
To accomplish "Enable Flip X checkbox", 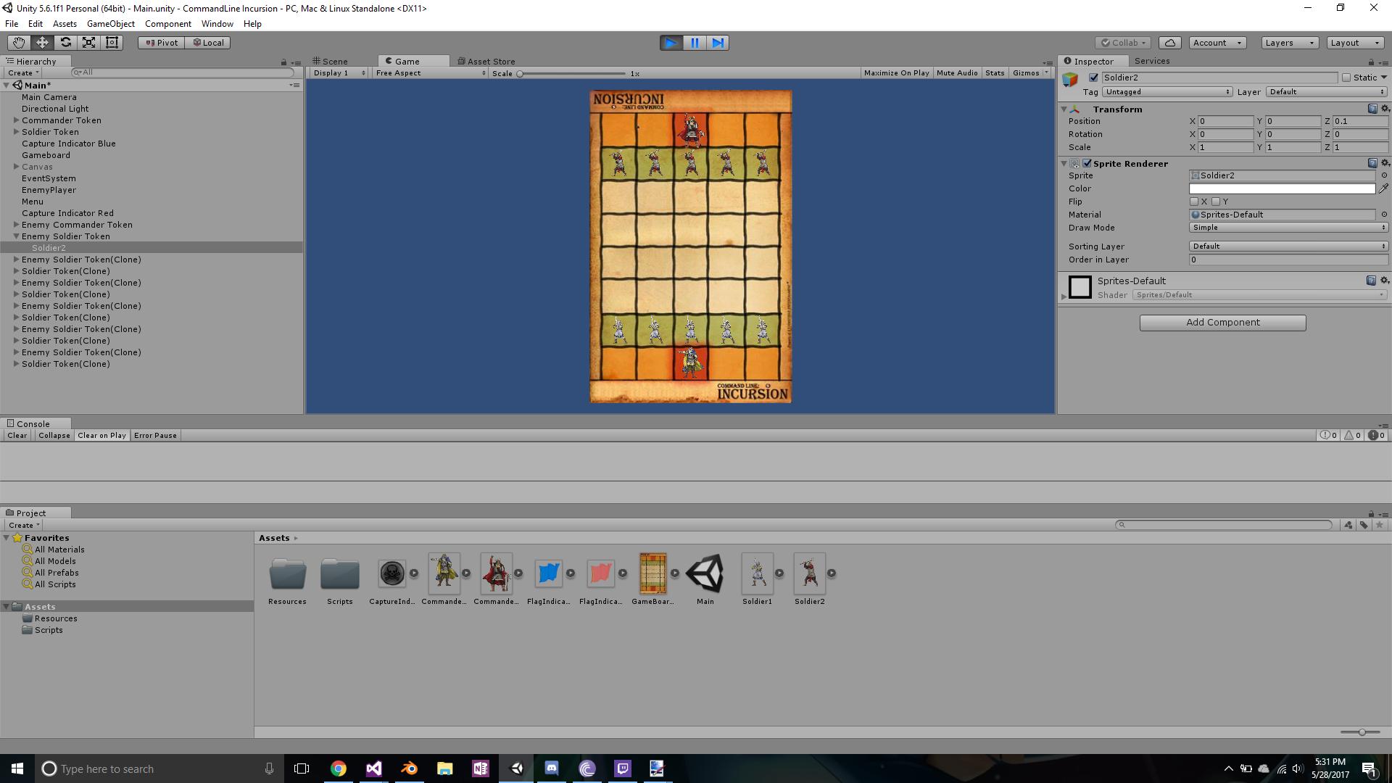I will click(1194, 202).
